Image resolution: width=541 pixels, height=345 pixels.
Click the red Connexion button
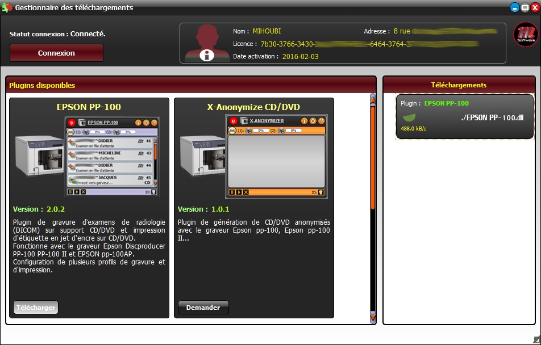pos(56,53)
